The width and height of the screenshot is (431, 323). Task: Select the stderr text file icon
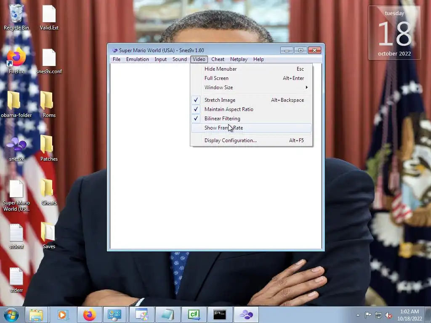[x=16, y=279]
